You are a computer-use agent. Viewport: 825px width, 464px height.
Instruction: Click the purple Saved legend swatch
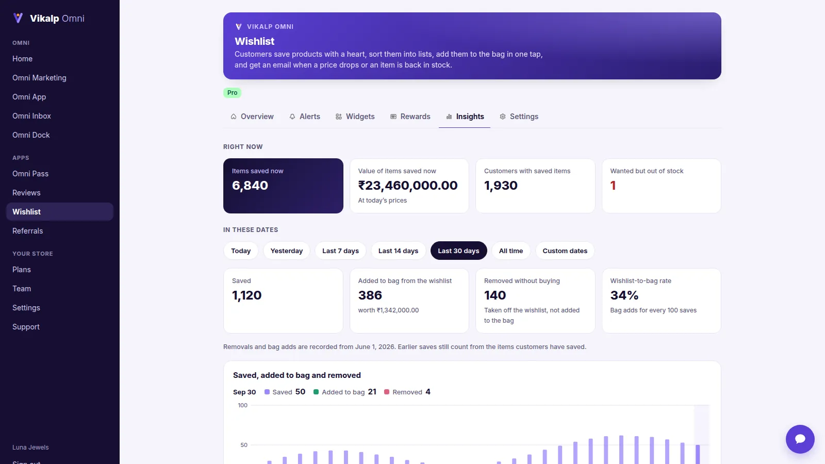pyautogui.click(x=267, y=392)
